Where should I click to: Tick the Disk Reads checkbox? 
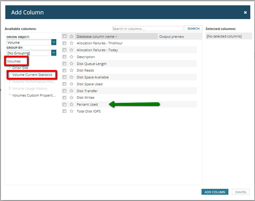tap(64, 70)
